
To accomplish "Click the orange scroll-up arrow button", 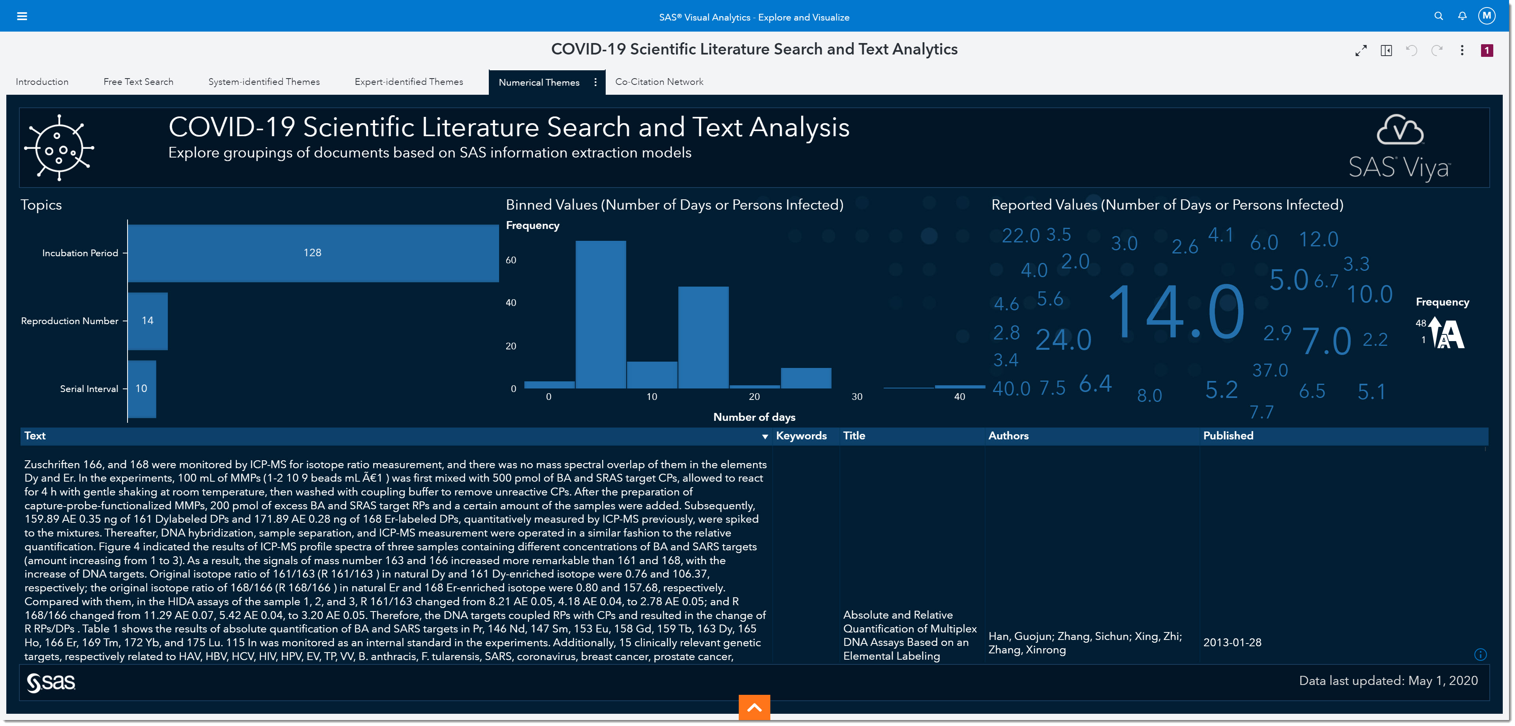I will (754, 708).
